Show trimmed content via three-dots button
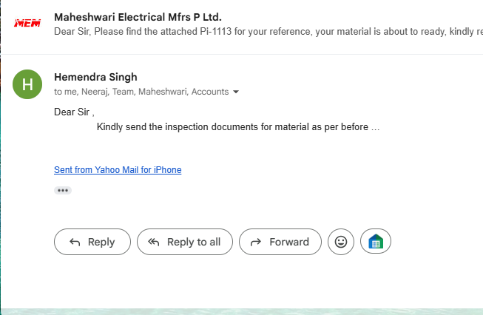This screenshot has height=315, width=483. tap(63, 190)
